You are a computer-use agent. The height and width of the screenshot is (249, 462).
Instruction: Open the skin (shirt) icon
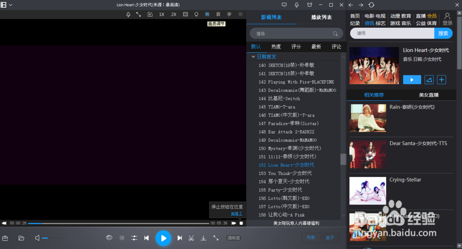tap(310, 5)
